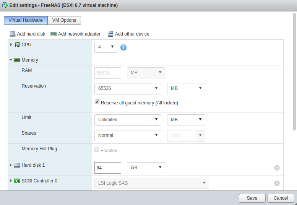Open the Reservation unit MB dropdown
The height and width of the screenshot is (205, 297).
click(x=186, y=88)
